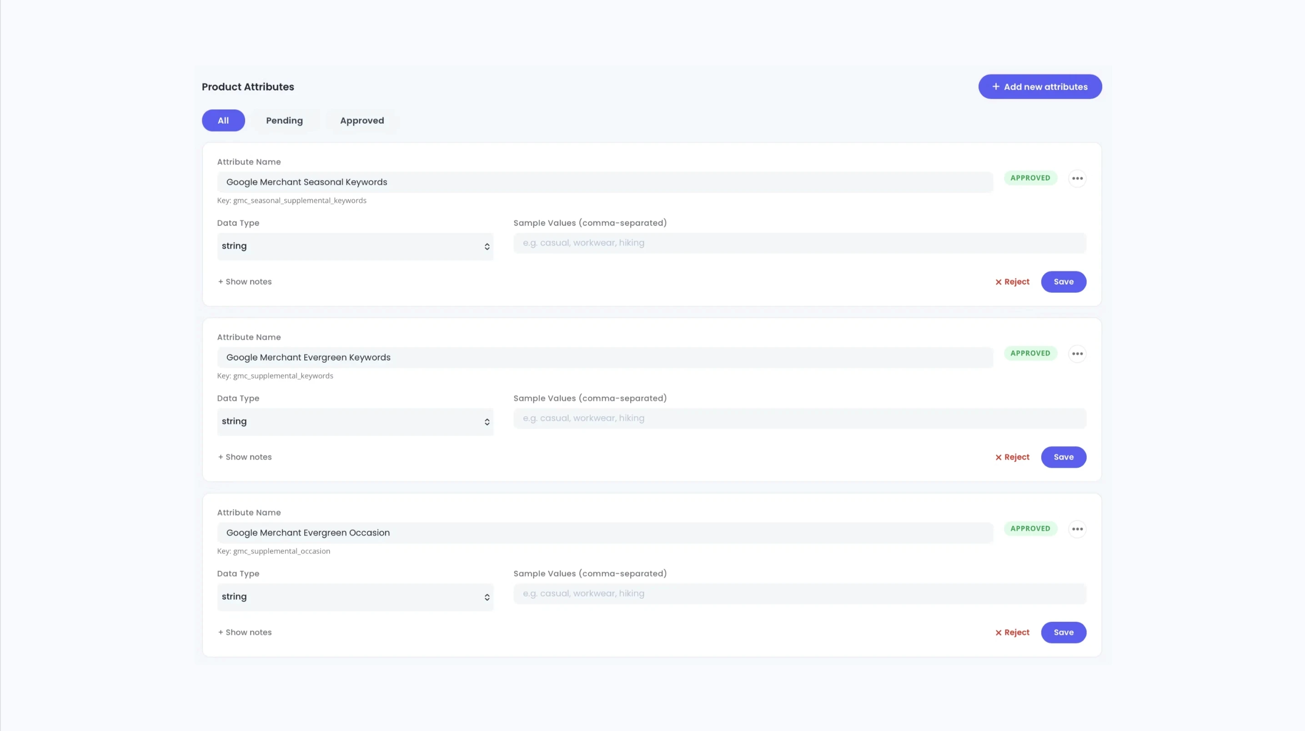Edit the Google Merchant Seasonal Keywords name field
The width and height of the screenshot is (1305, 731).
[x=605, y=182]
